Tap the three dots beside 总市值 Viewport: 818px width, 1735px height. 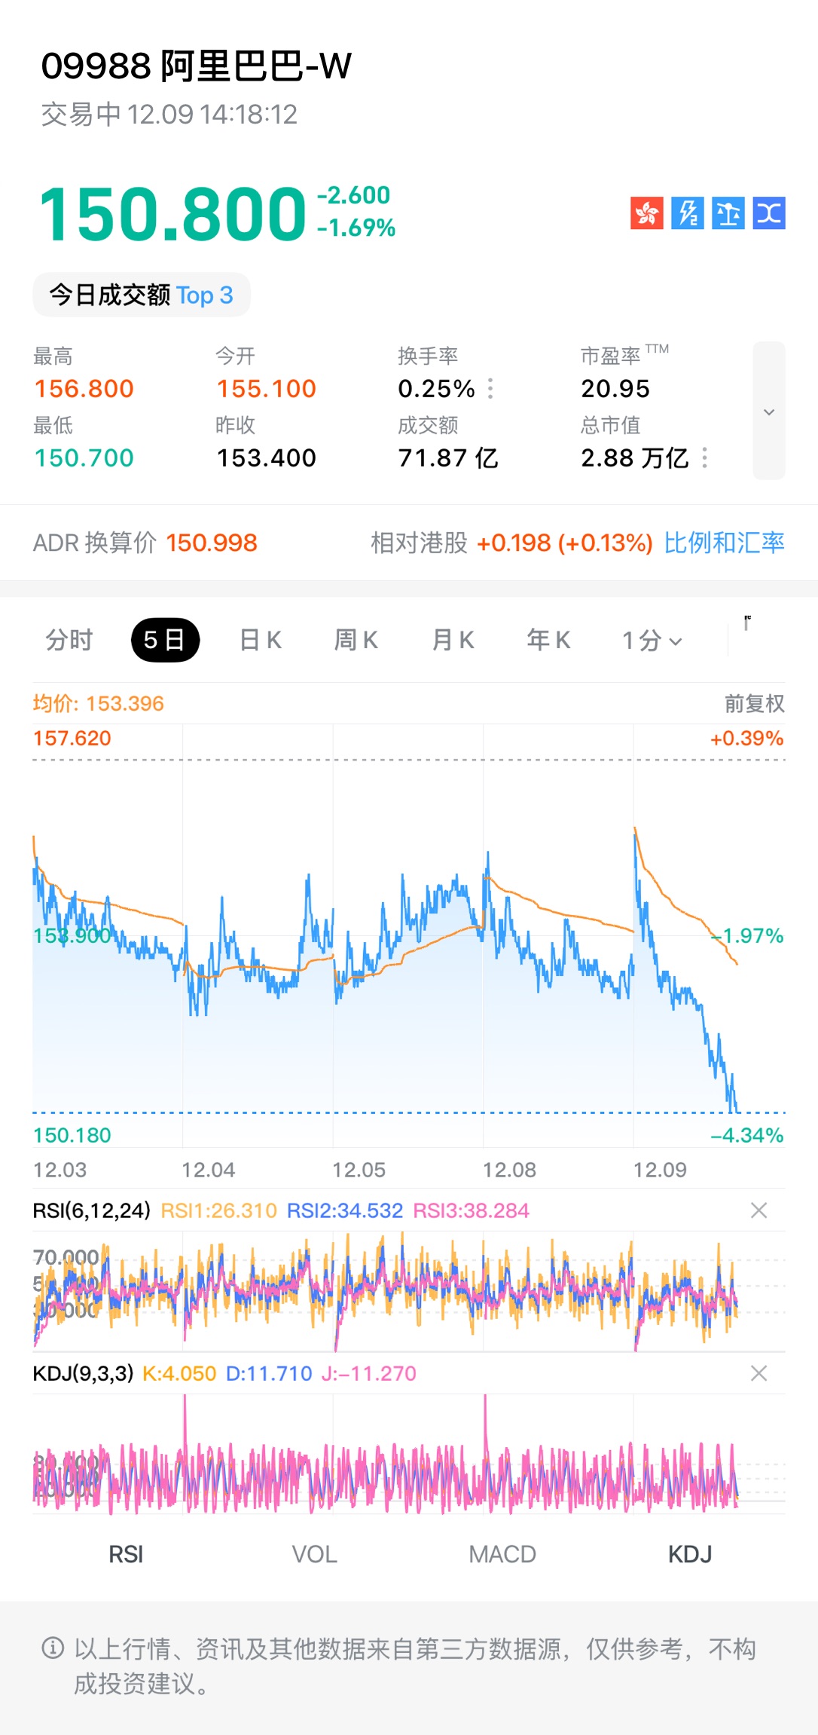coord(705,457)
